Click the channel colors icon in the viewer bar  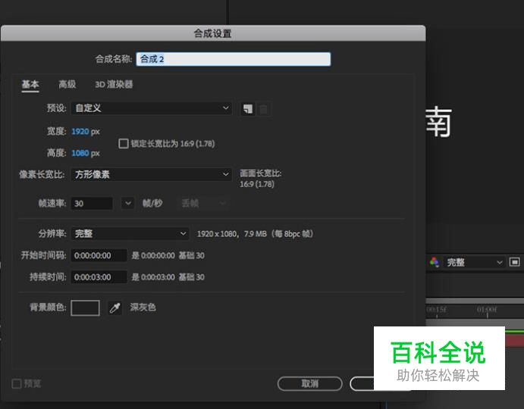click(435, 262)
